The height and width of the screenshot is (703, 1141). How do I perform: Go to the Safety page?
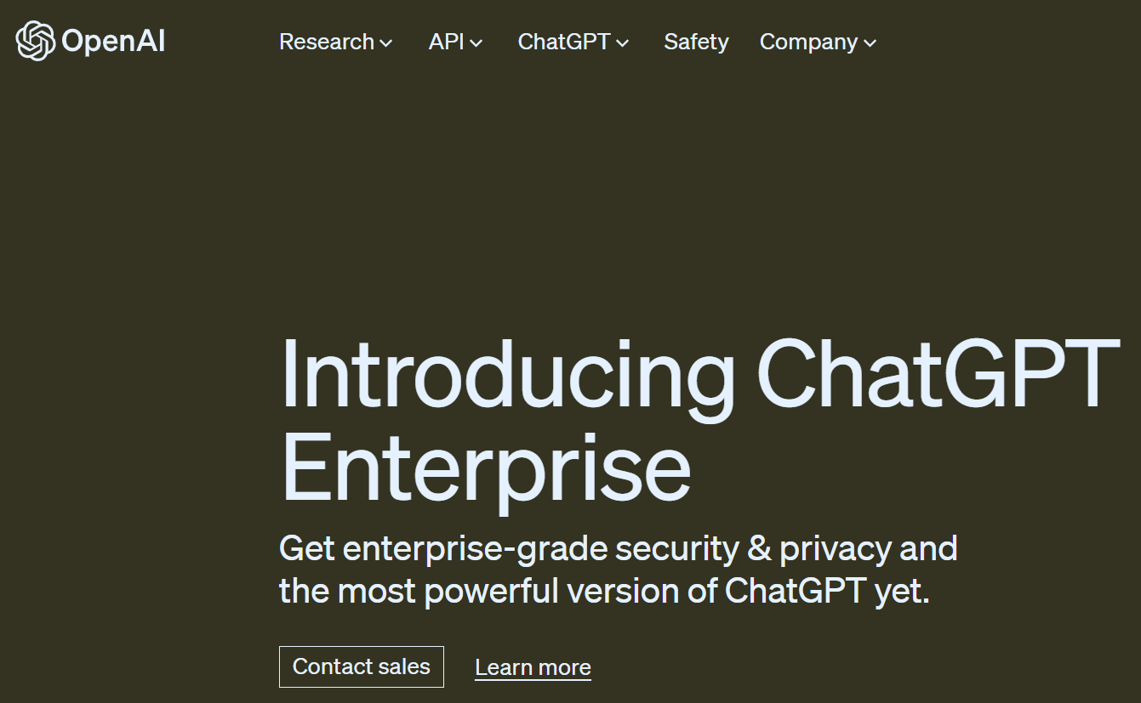click(696, 42)
